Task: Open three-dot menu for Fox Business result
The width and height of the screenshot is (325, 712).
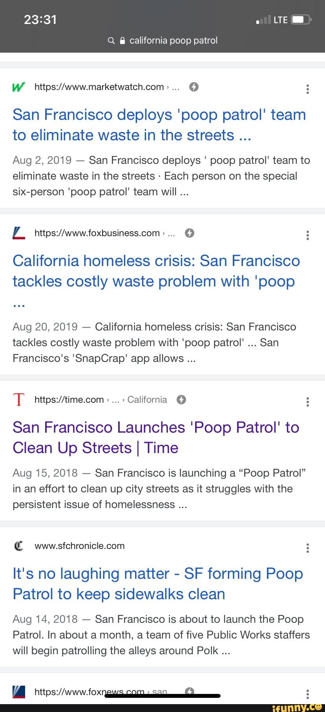Action: click(x=307, y=235)
